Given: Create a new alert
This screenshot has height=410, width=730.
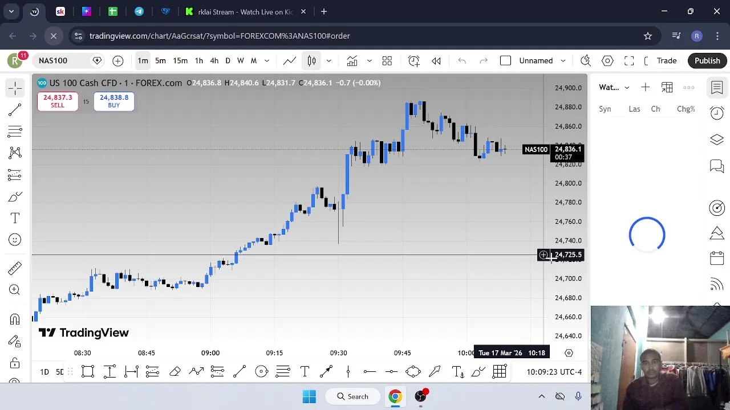Looking at the screenshot, I should pyautogui.click(x=414, y=60).
